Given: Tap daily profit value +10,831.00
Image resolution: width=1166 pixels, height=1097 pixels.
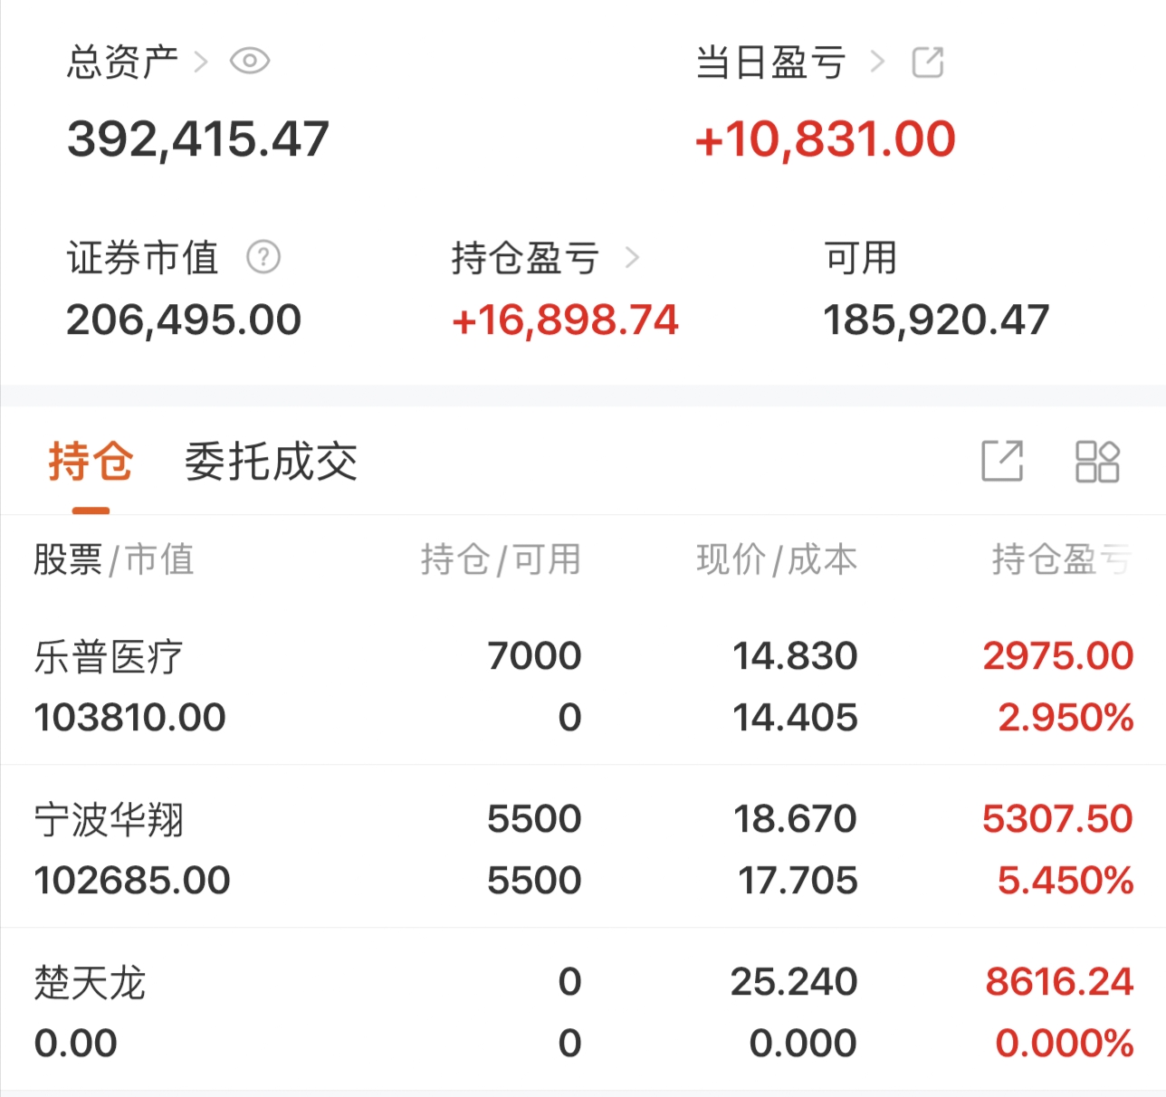Looking at the screenshot, I should [x=825, y=139].
